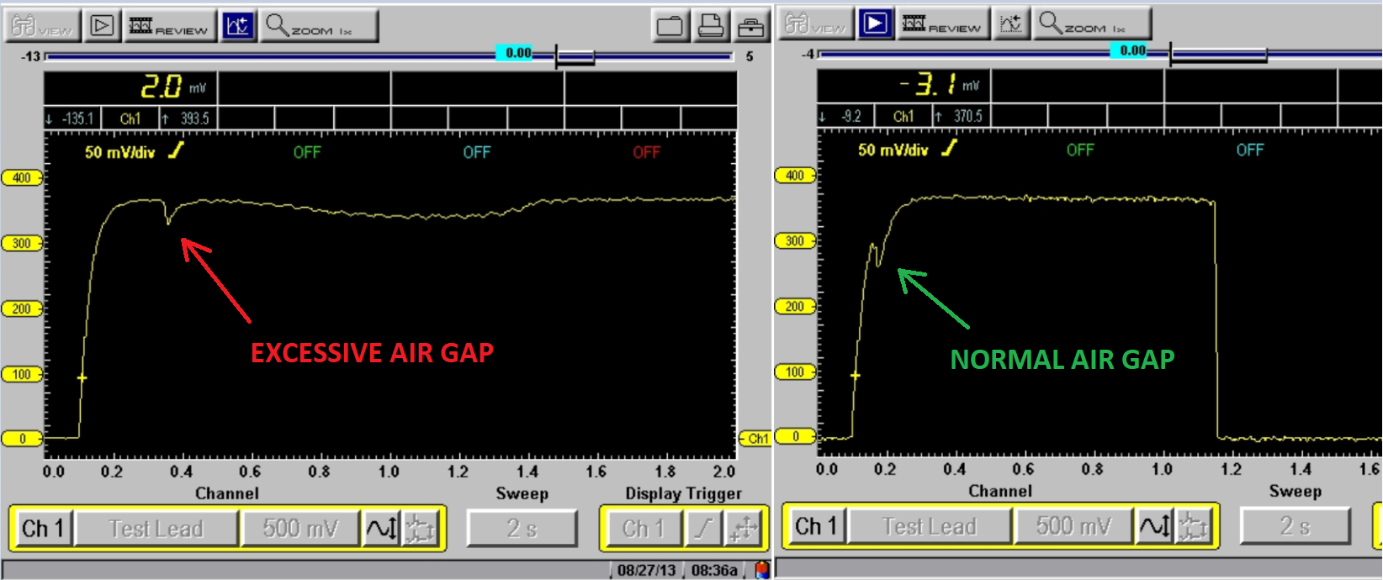This screenshot has width=1383, height=580.
Task: Open 2 s Sweep selector in left scope
Action: tap(522, 529)
